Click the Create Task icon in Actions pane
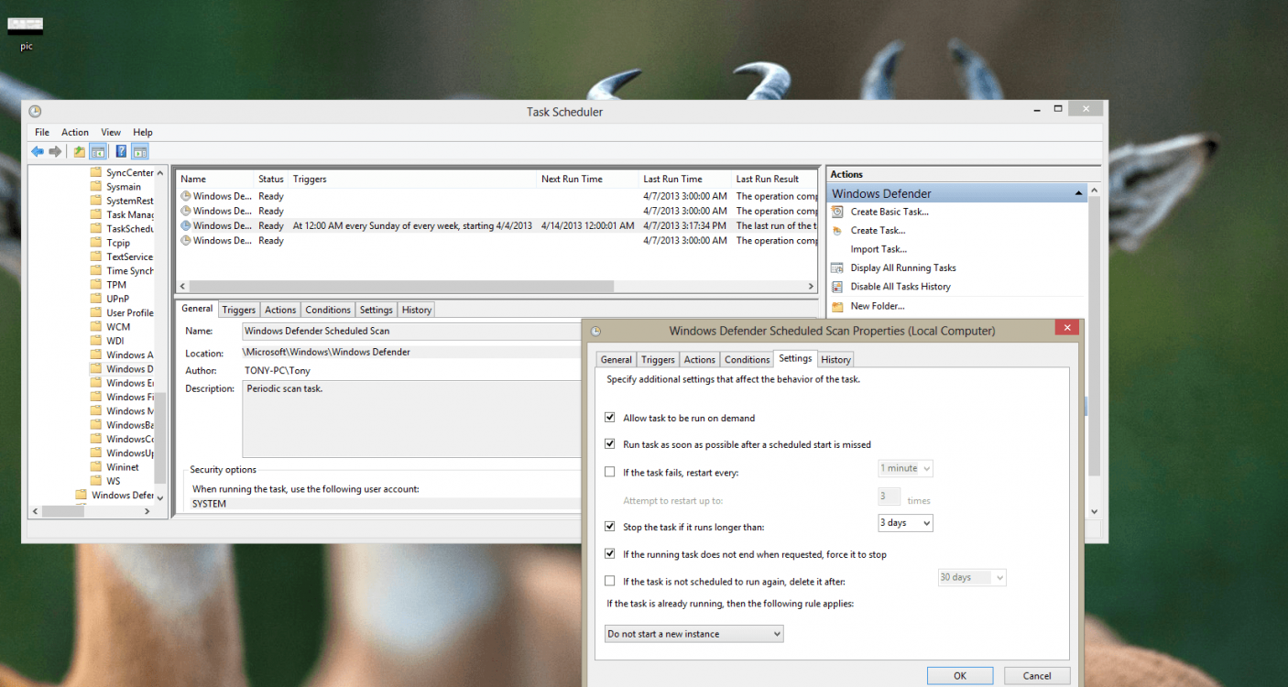Viewport: 1288px width, 687px height. [836, 231]
